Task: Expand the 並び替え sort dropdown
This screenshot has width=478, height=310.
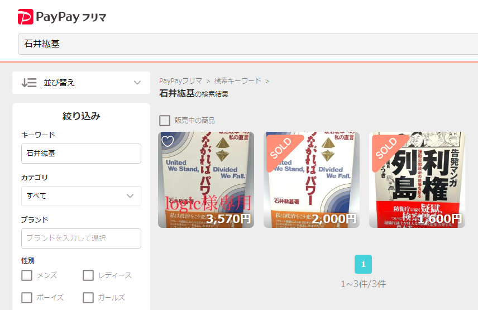Action: click(81, 83)
